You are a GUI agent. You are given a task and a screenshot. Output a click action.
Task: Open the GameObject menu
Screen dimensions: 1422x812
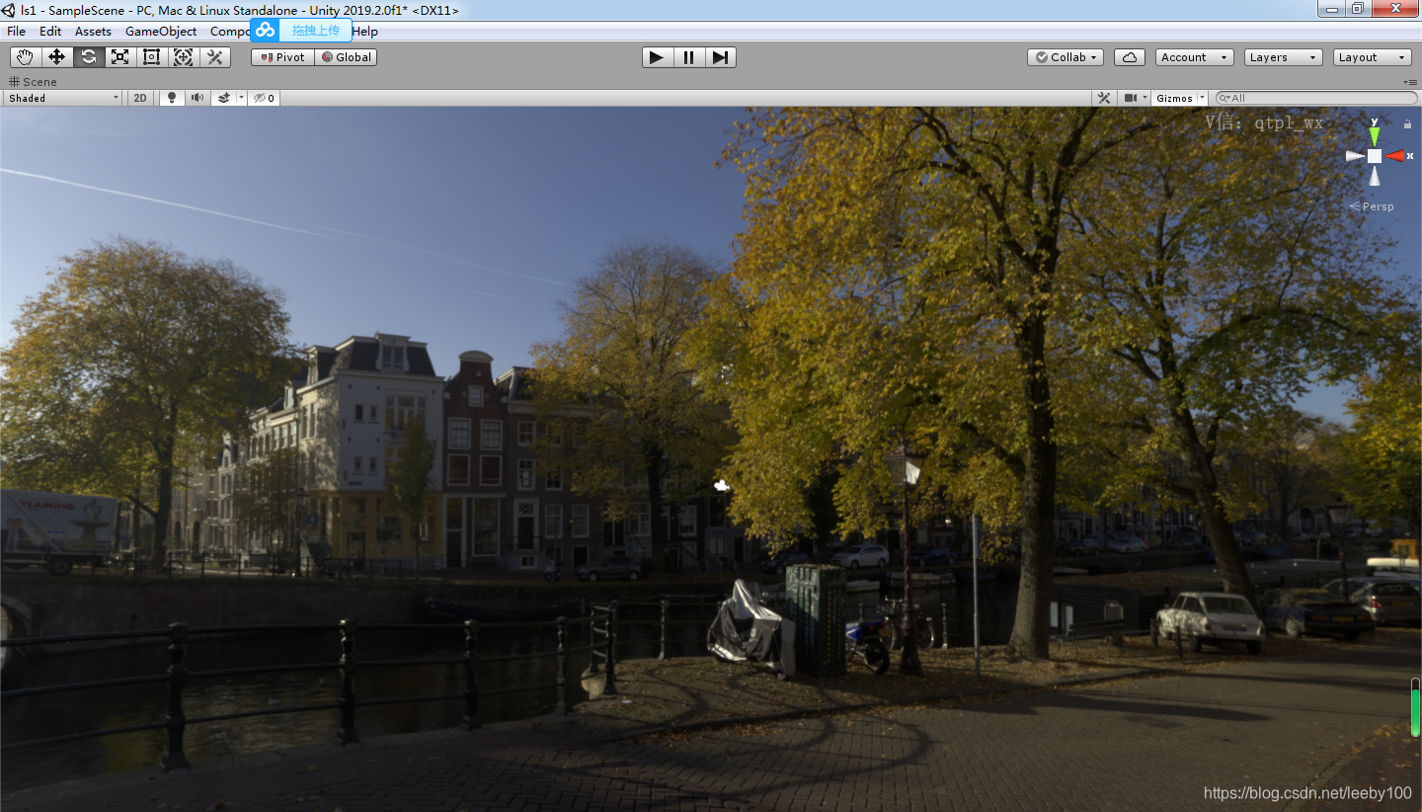tap(161, 31)
